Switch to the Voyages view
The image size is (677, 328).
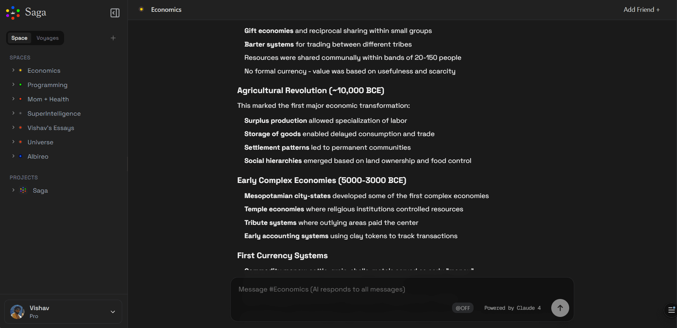[48, 38]
